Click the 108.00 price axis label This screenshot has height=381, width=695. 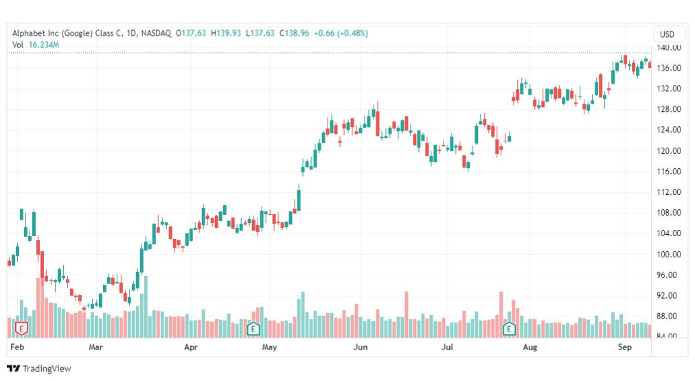coord(669,213)
